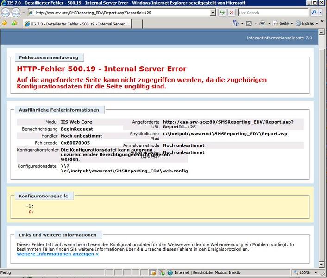Click the Physikalischer Pfad Report.asp value
This screenshot has height=278, width=327.
point(225,134)
